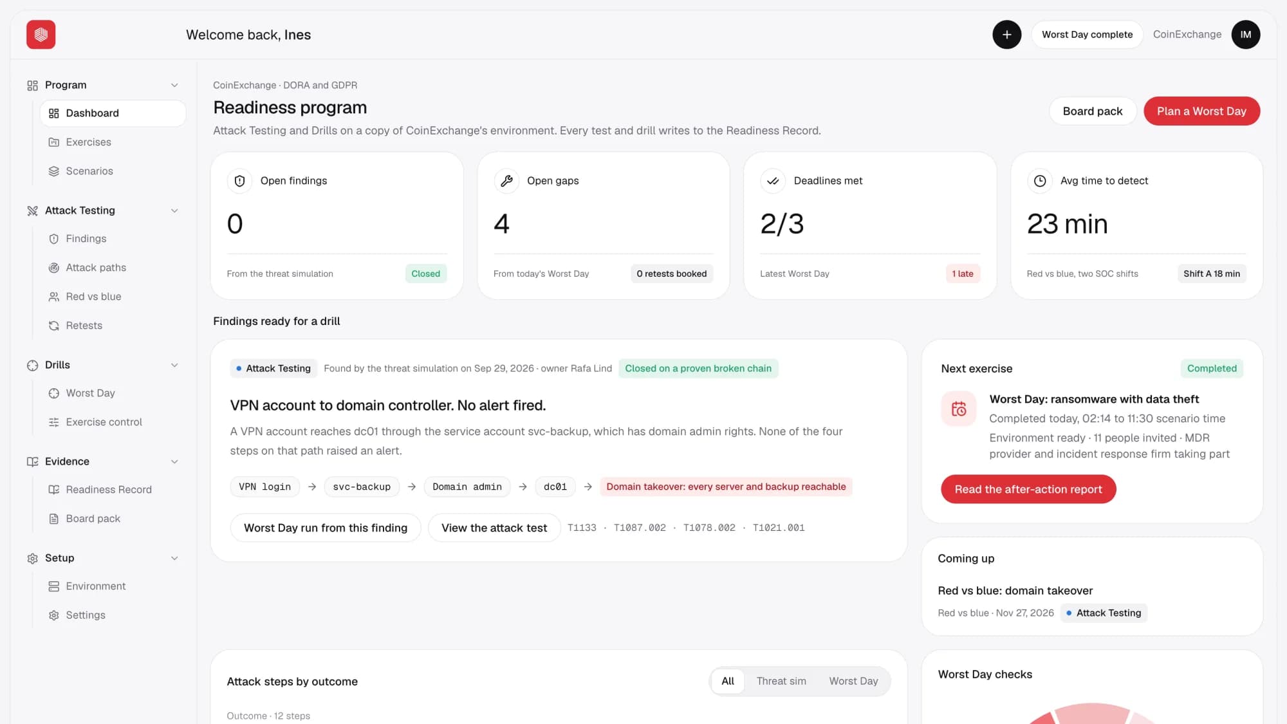Open the Worst Day complete status pill

(x=1088, y=35)
